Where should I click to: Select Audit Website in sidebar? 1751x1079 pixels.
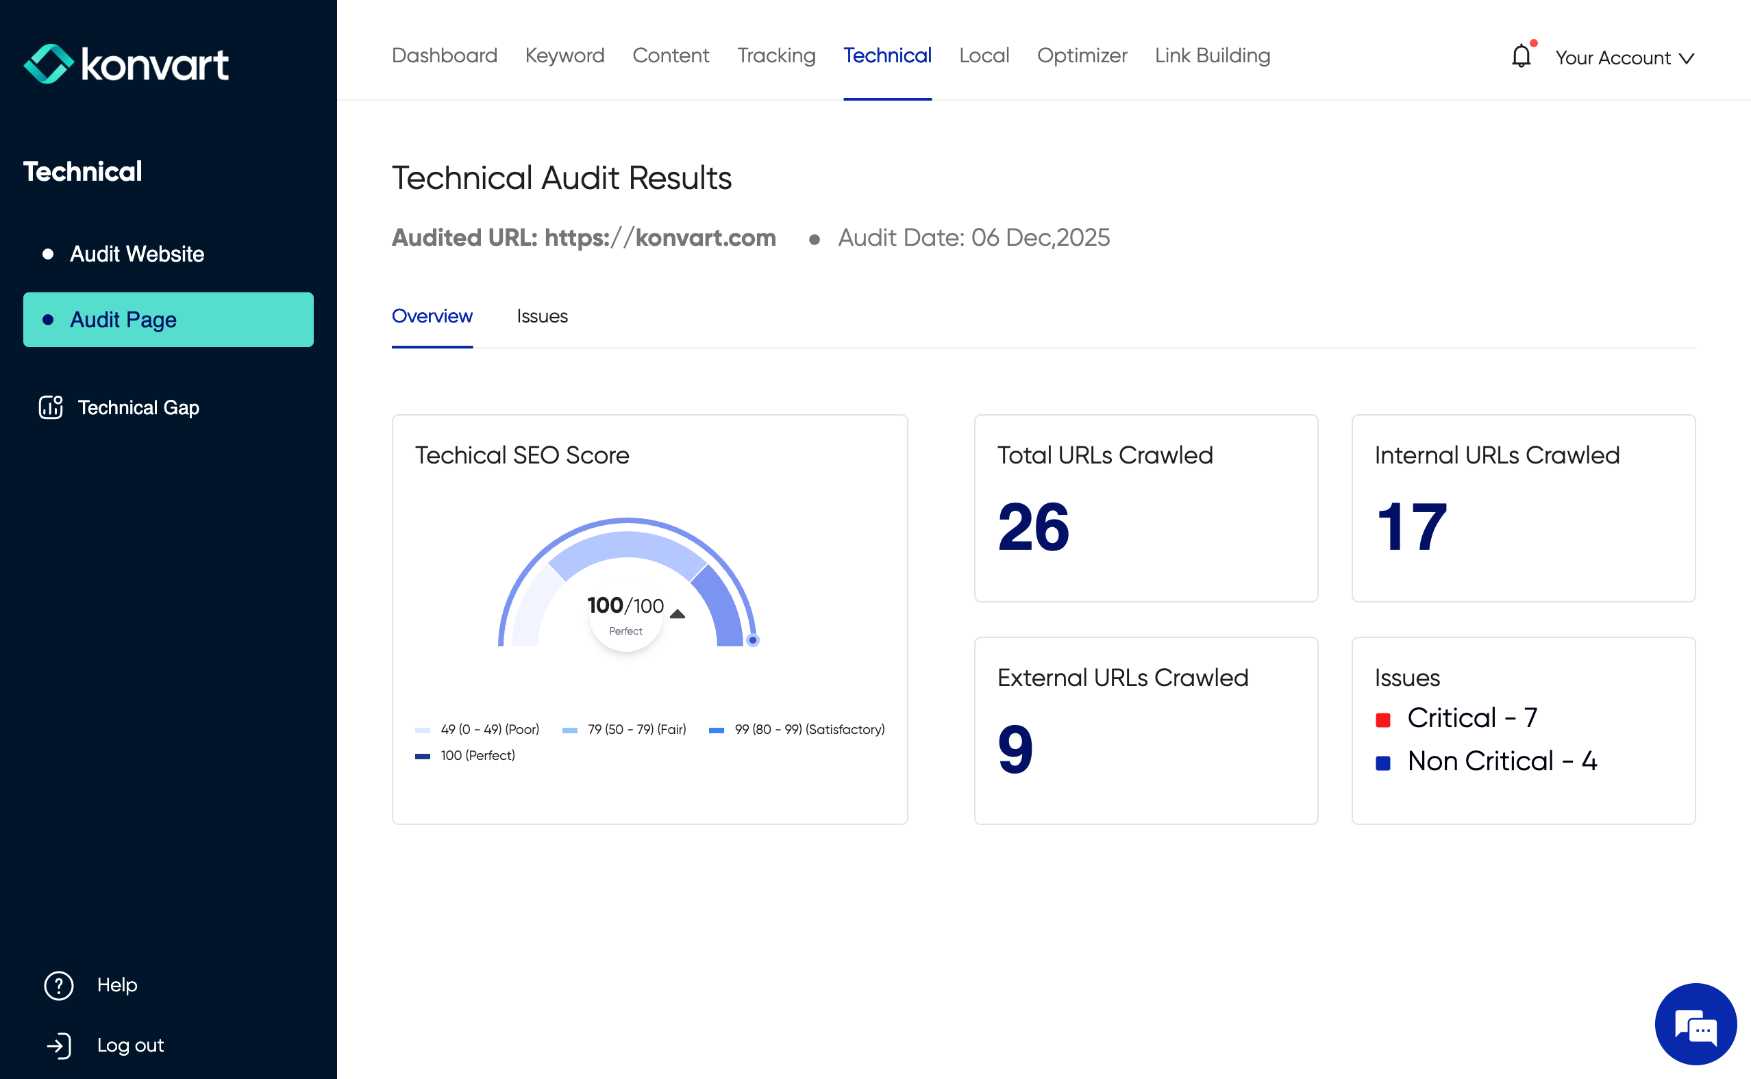136,254
